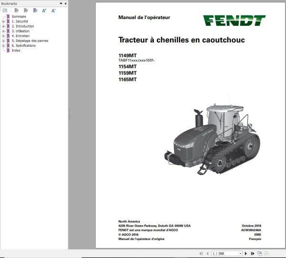Click the grayed next view icon
Image resolution: width=286 pixels, height=258 pixels.
tap(266, 253)
